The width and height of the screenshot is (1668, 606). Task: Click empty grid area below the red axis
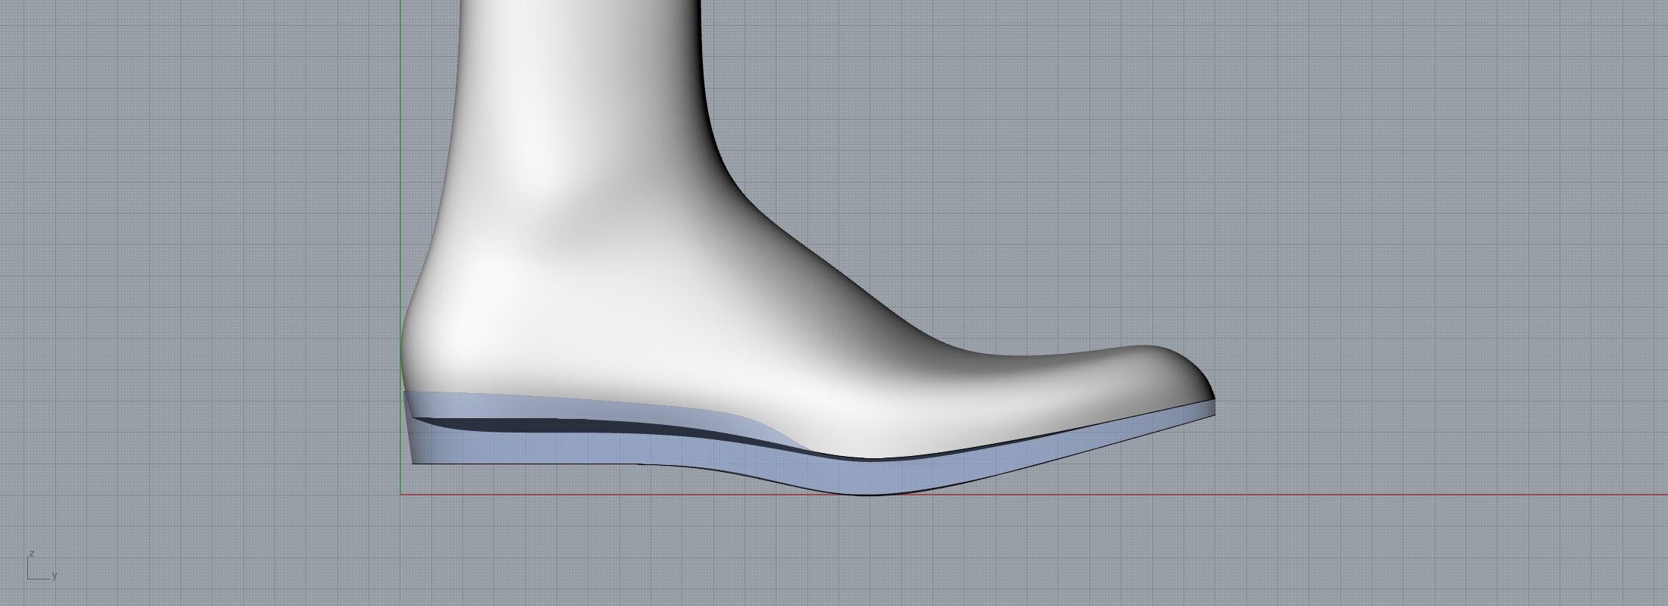910,553
